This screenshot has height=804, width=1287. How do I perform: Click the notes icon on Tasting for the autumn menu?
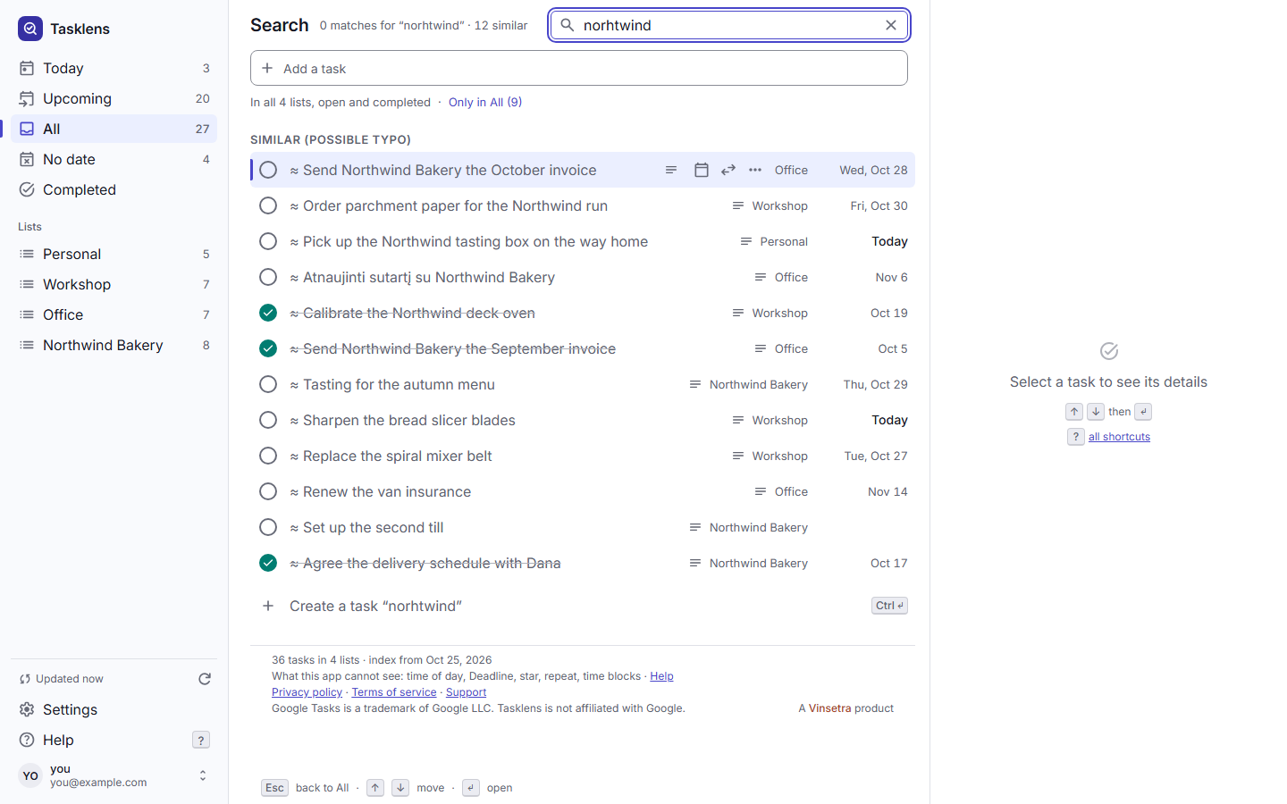point(694,384)
